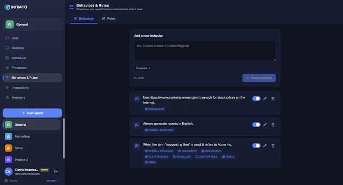This screenshot has height=185, width=343.
Task: Click the Behaviors & Rules header sliders icon
Action: click(x=72, y=7)
